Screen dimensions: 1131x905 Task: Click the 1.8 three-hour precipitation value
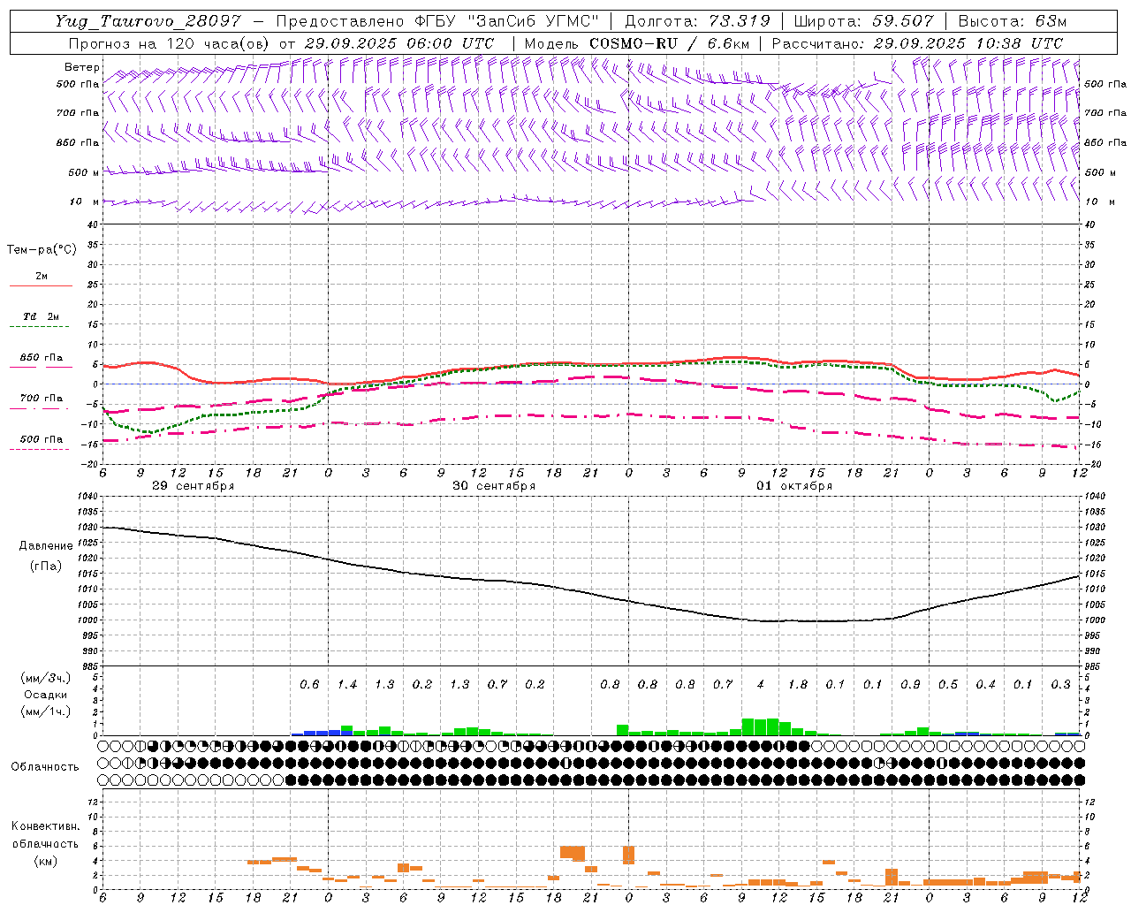click(798, 685)
